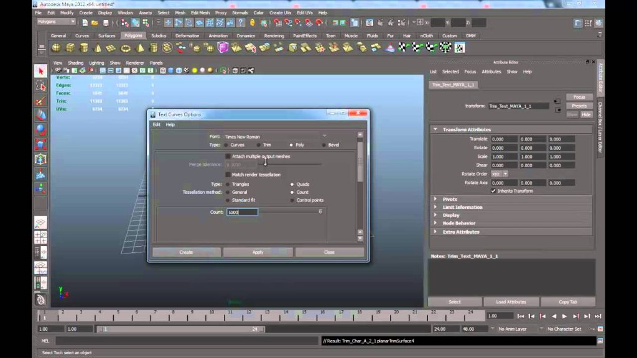Click the Load Attributes button
This screenshot has height=358, width=637.
tap(511, 302)
